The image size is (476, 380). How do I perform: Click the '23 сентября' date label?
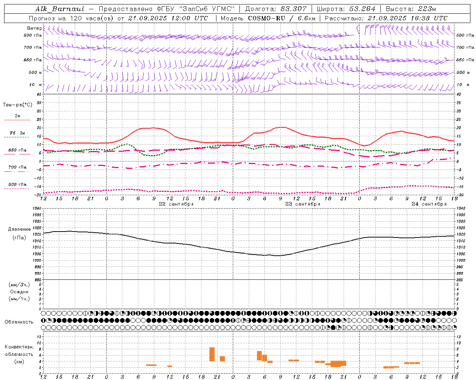(x=303, y=204)
